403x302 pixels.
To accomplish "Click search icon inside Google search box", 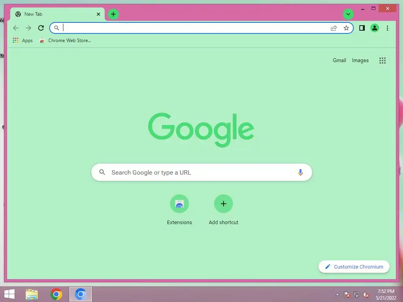I will click(x=102, y=172).
